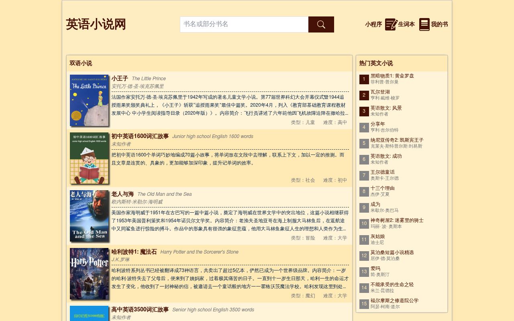This screenshot has height=321, width=514.
Task: Select author J.K.罗琳
Action: (x=120, y=260)
